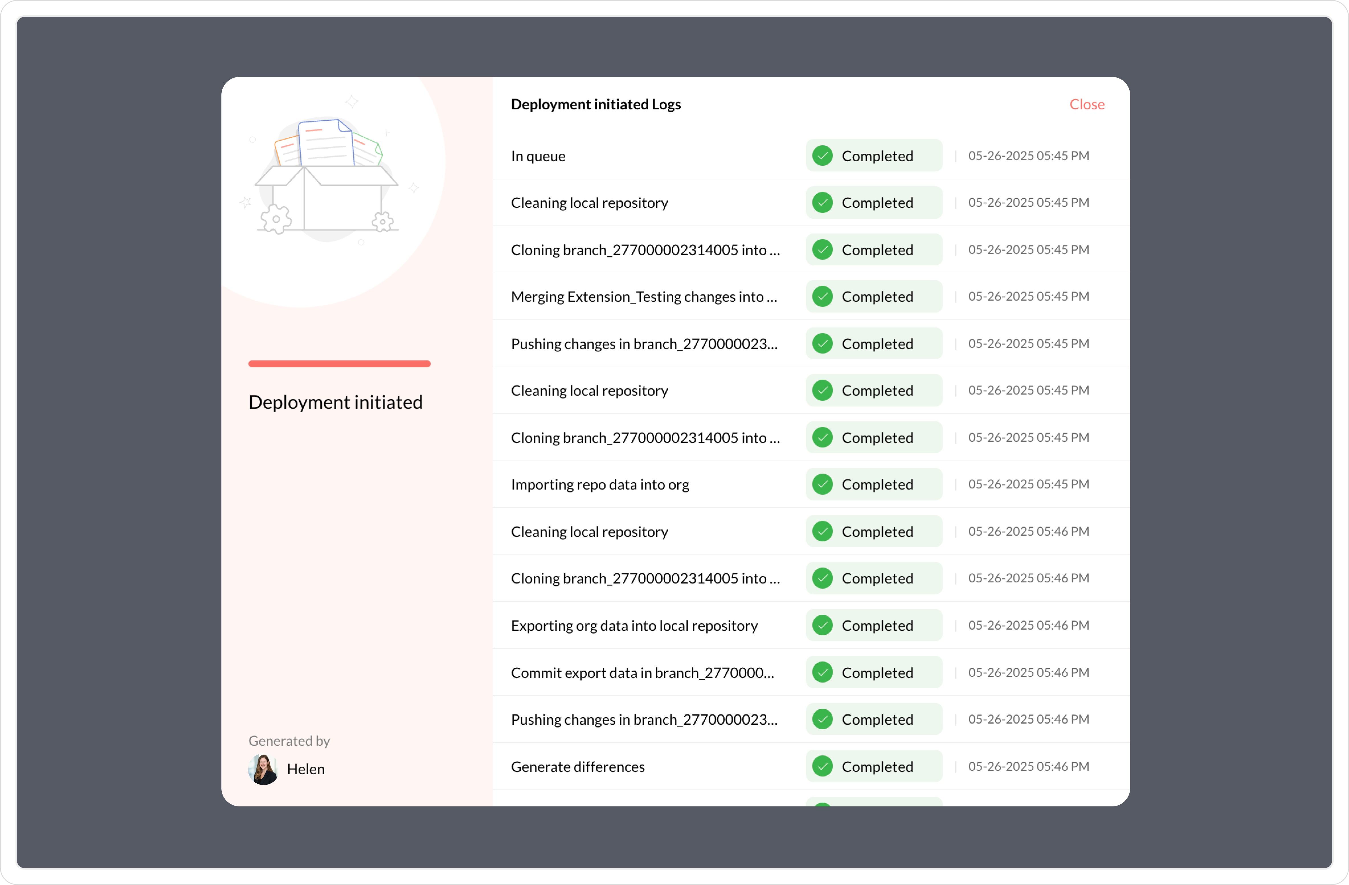Click Helen's profile avatar
The image size is (1349, 885).
click(263, 769)
